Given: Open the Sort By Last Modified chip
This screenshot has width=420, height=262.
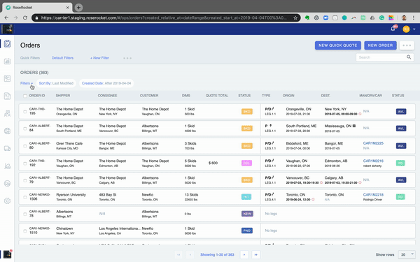Looking at the screenshot, I should (56, 83).
